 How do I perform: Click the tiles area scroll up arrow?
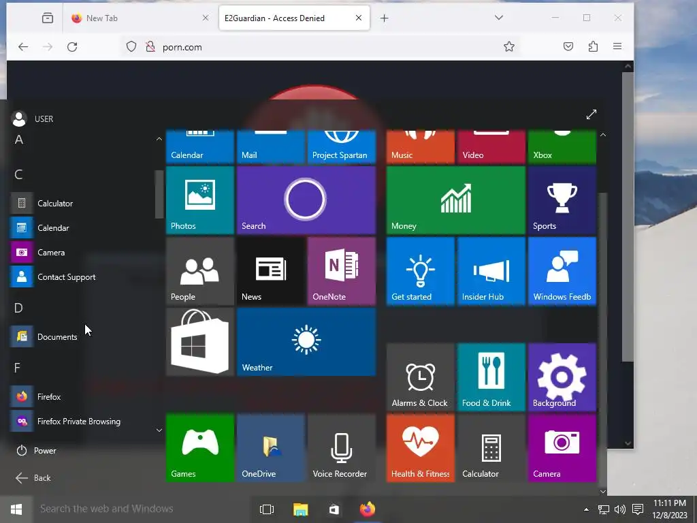pos(603,134)
